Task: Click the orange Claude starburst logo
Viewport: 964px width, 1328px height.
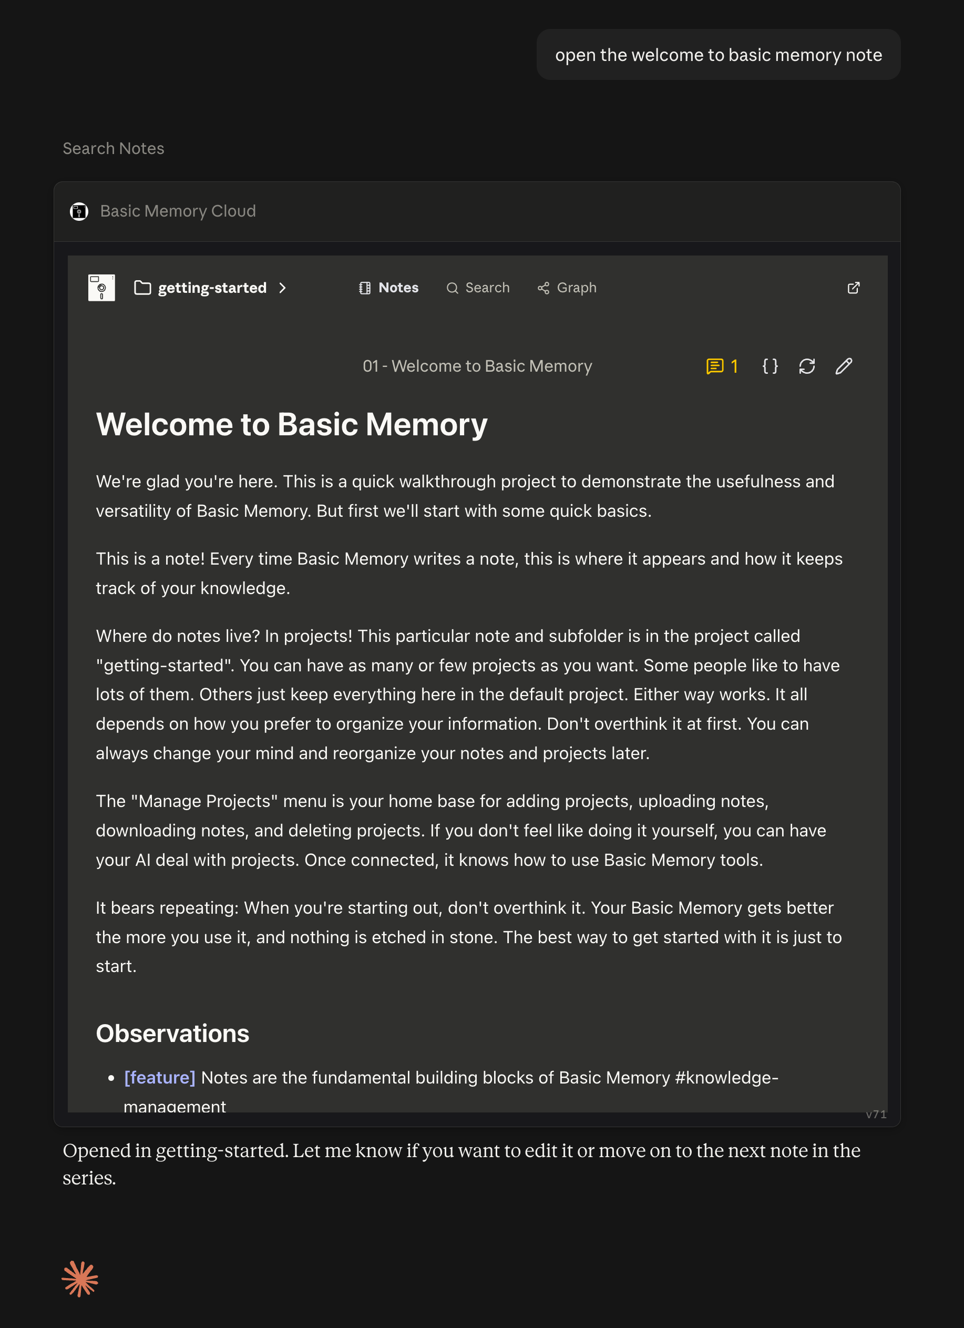Action: 79,1279
